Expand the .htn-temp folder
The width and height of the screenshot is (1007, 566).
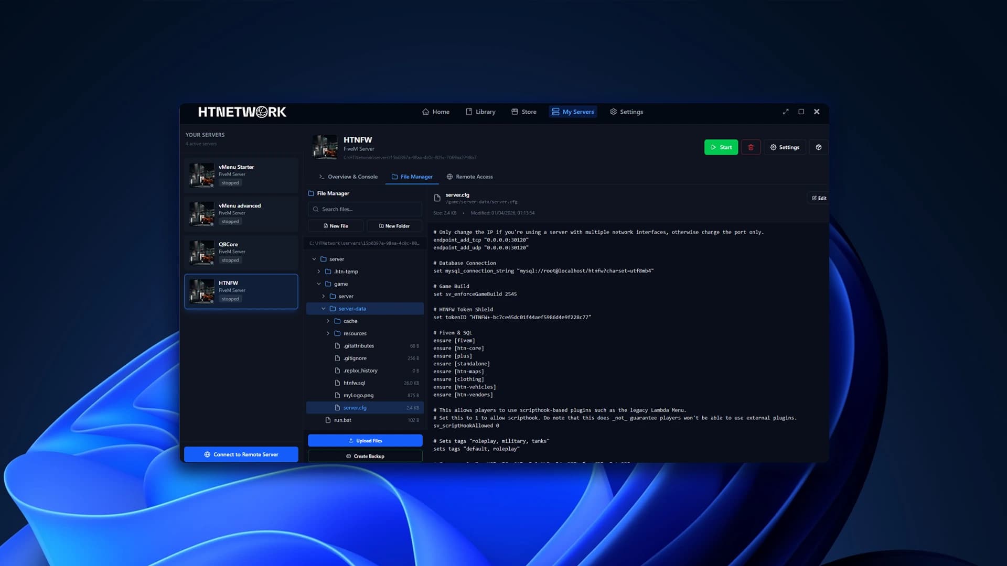click(319, 271)
